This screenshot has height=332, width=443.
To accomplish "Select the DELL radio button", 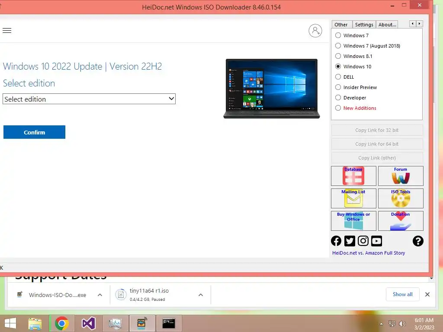I will coord(338,77).
